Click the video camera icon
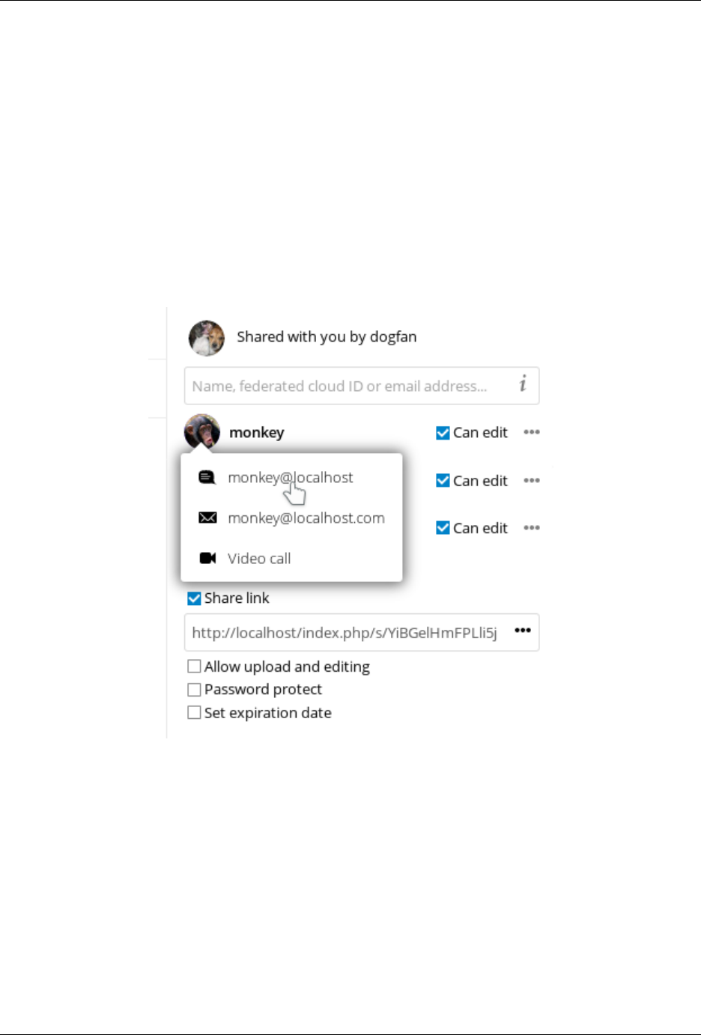 207,558
